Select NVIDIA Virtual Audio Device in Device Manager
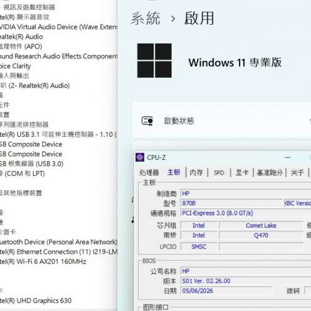This screenshot has height=311, width=311. tap(58, 27)
